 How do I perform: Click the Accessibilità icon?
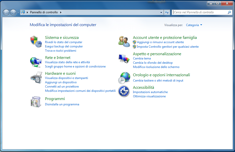(124, 91)
